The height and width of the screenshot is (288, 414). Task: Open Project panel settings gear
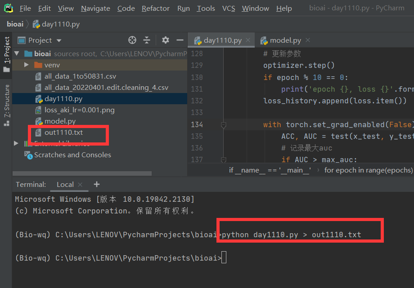pyautogui.click(x=166, y=40)
